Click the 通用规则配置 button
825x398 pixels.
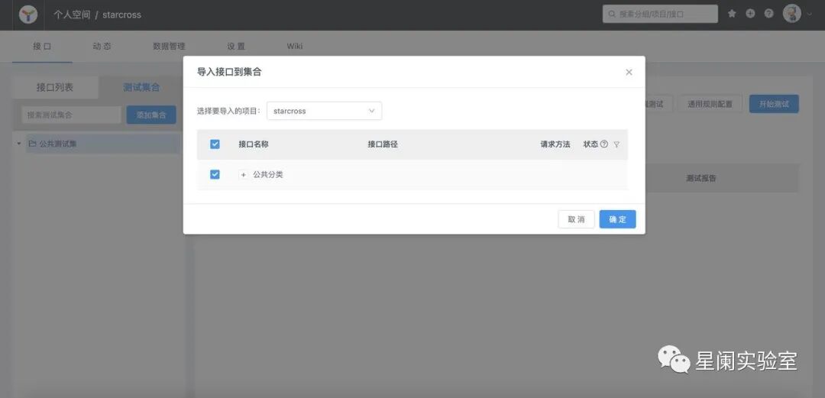(x=710, y=104)
